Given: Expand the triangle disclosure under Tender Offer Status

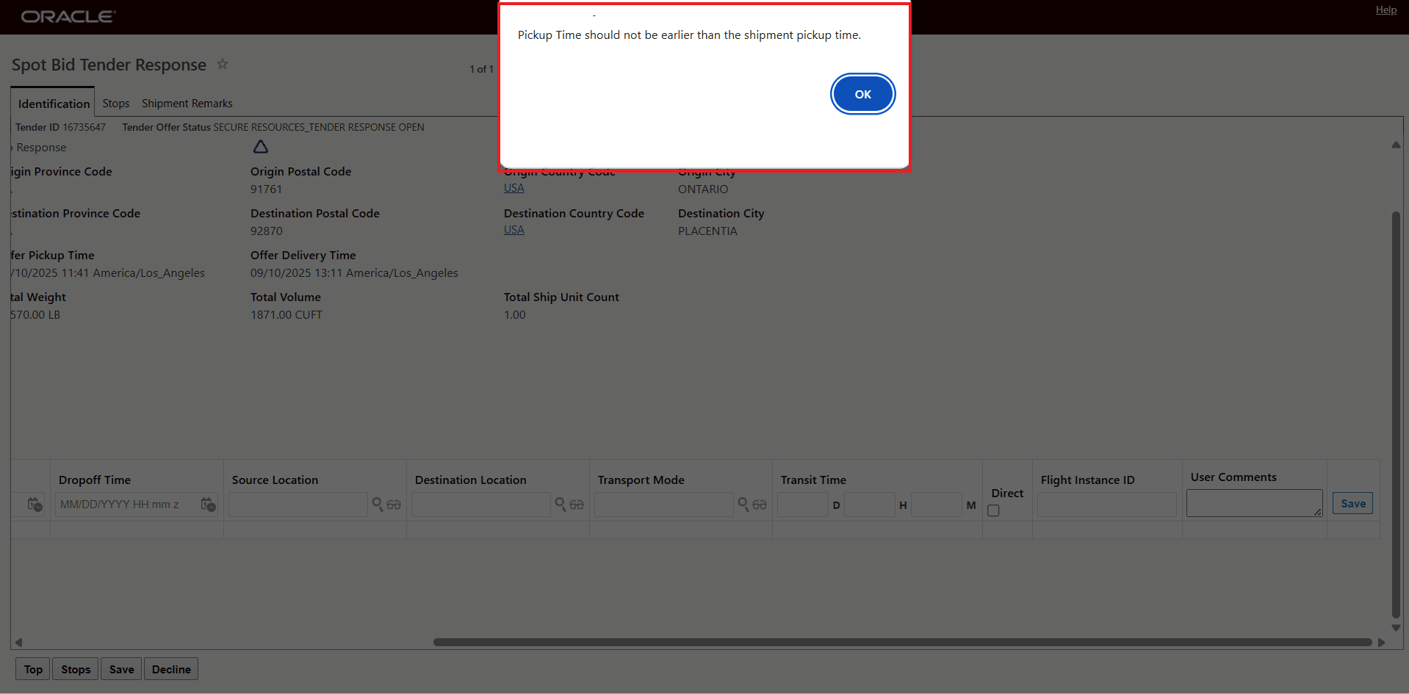Looking at the screenshot, I should click(260, 147).
